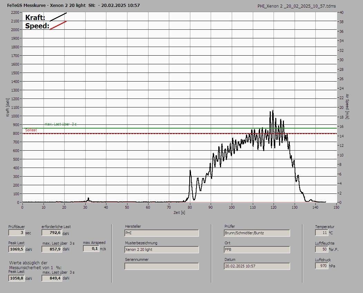This screenshot has width=363, height=293.
Task: Click the empty Seriennummer field
Action: click(162, 266)
